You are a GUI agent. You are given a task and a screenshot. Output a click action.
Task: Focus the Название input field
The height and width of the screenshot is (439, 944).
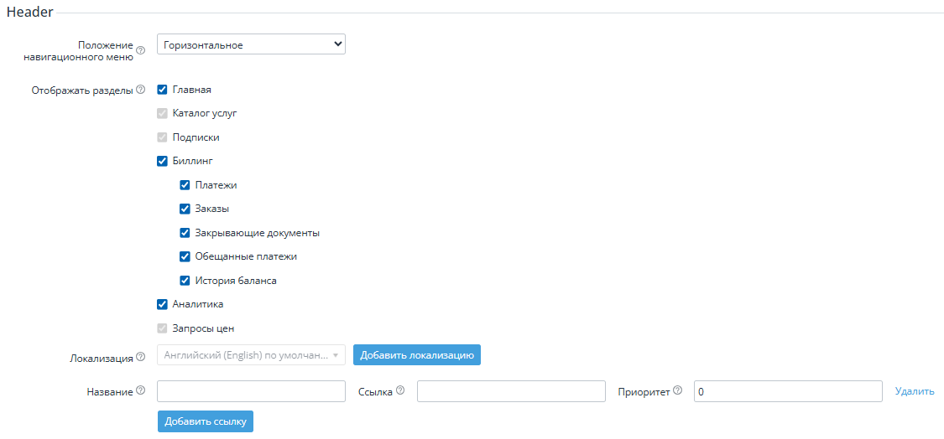point(251,391)
